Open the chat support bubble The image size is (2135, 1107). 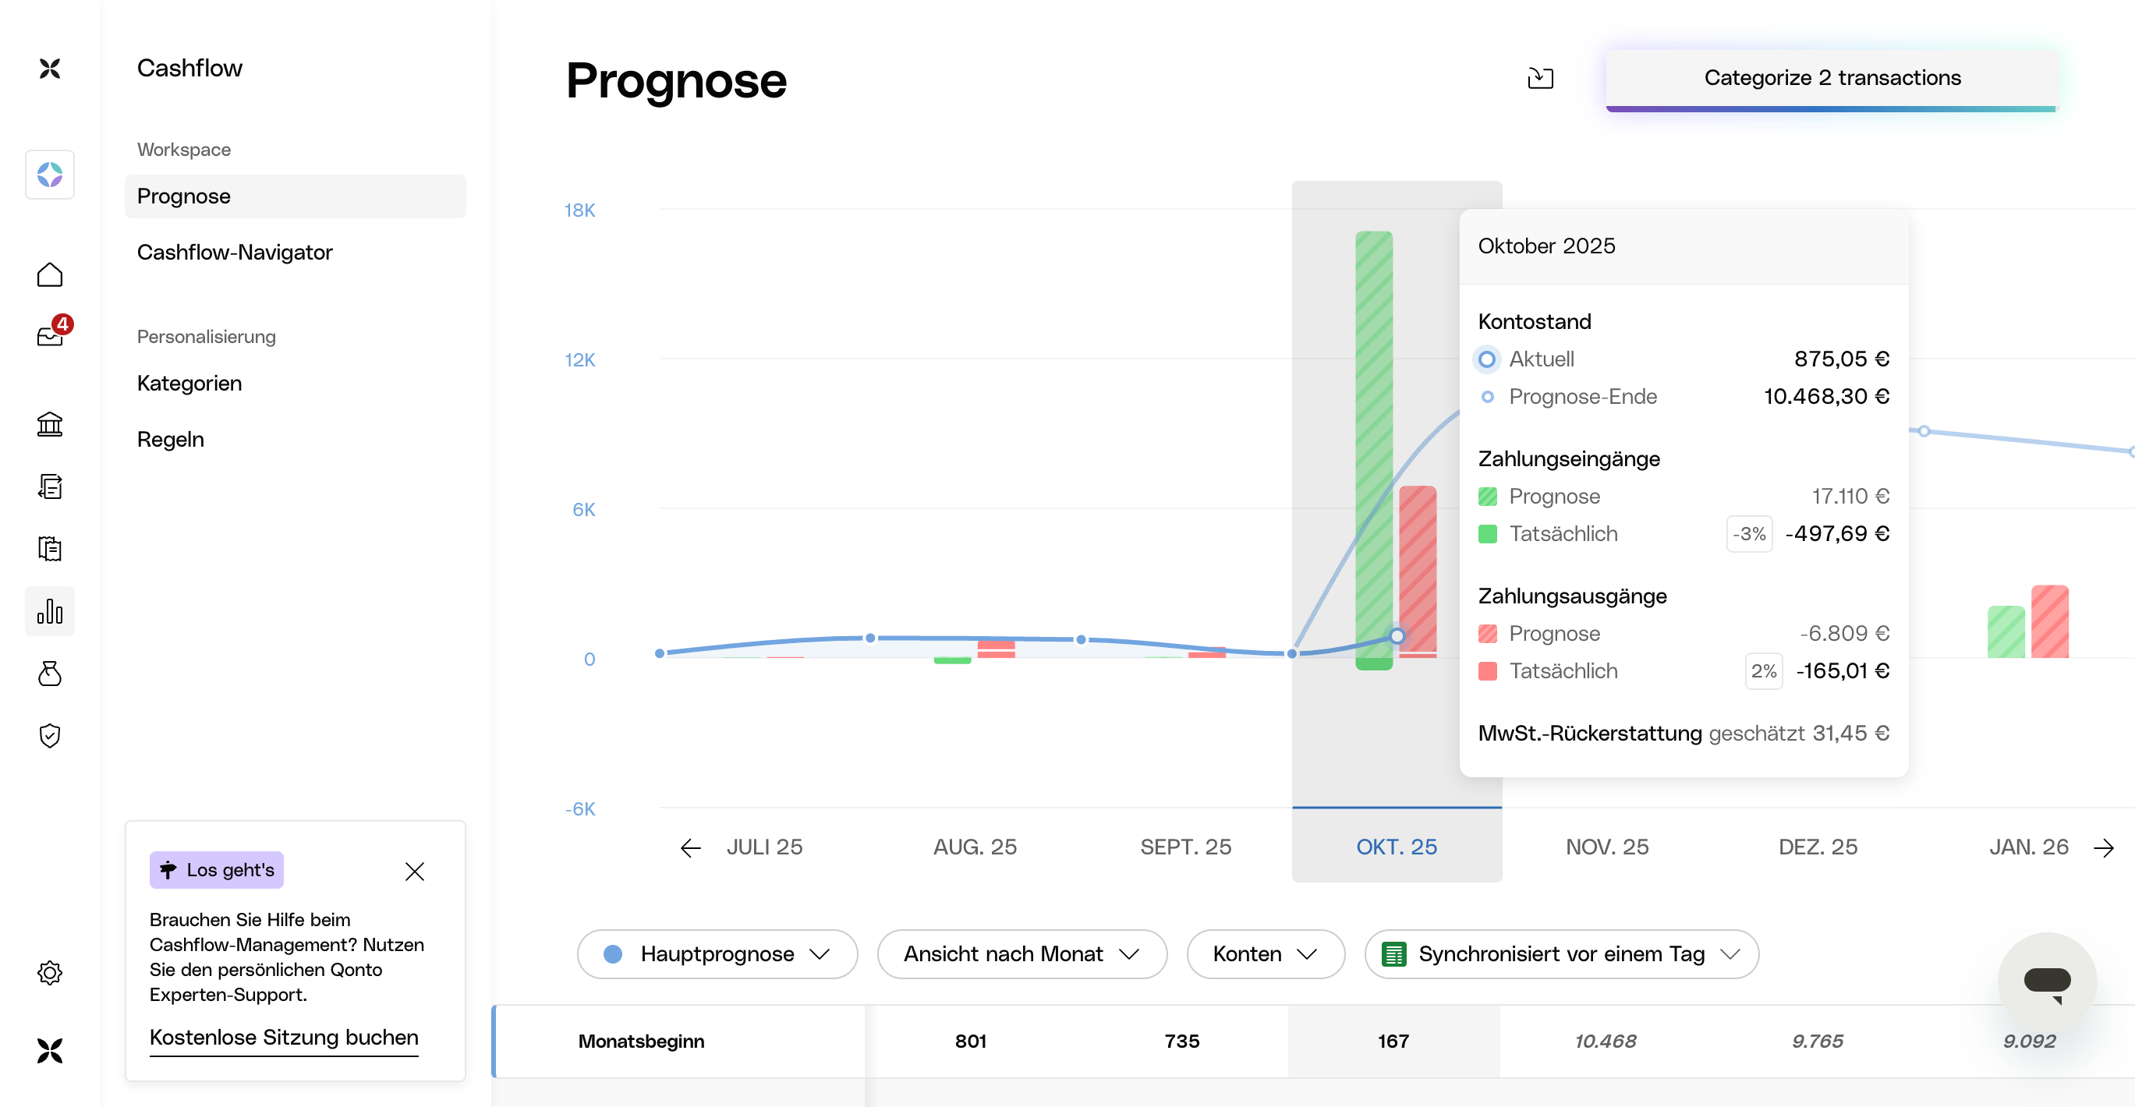click(2046, 981)
